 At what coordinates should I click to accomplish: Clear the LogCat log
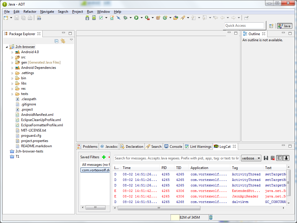(273, 158)
